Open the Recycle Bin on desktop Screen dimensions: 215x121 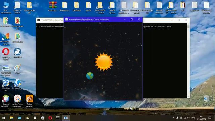click(206, 100)
